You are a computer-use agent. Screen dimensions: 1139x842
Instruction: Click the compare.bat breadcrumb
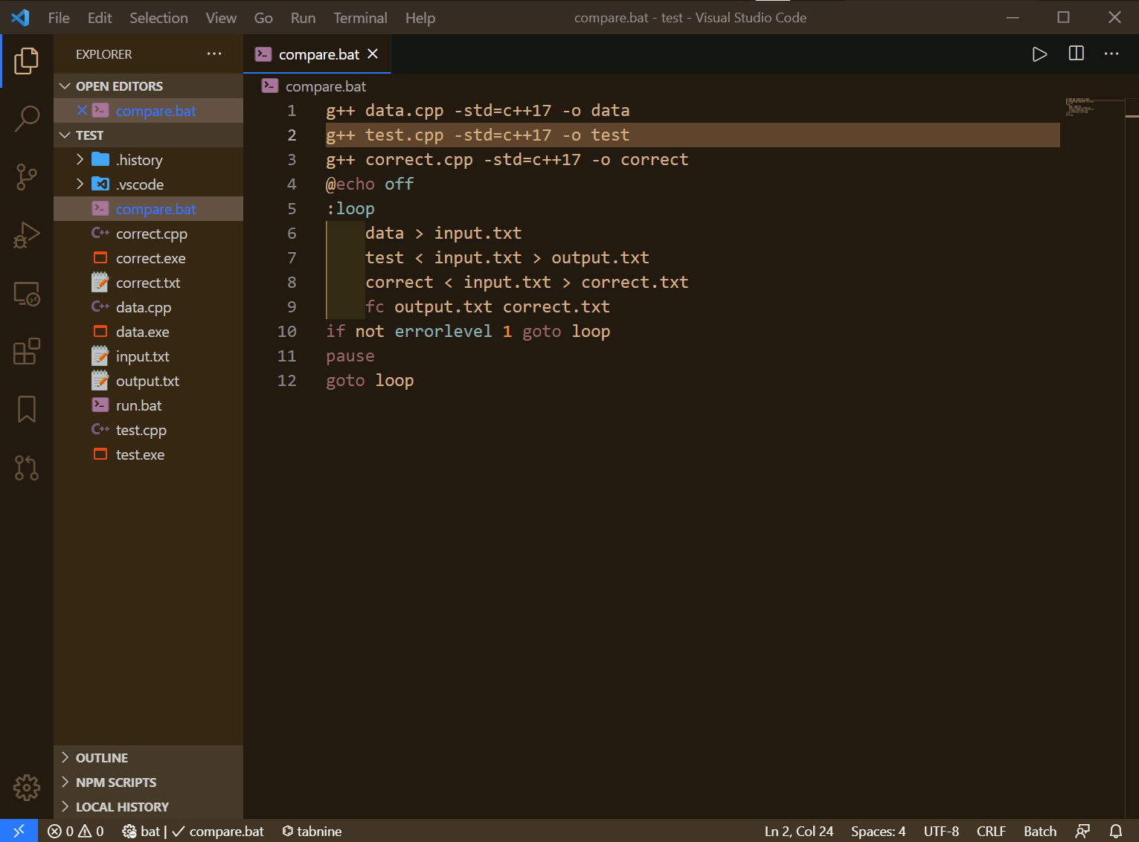(325, 86)
